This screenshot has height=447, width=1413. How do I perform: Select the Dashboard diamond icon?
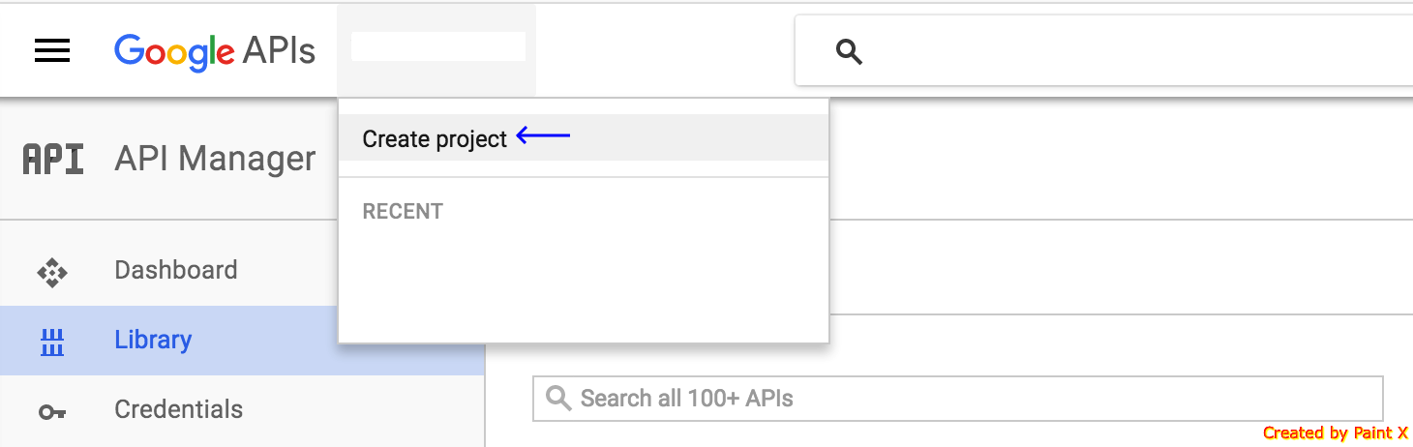pyautogui.click(x=52, y=273)
